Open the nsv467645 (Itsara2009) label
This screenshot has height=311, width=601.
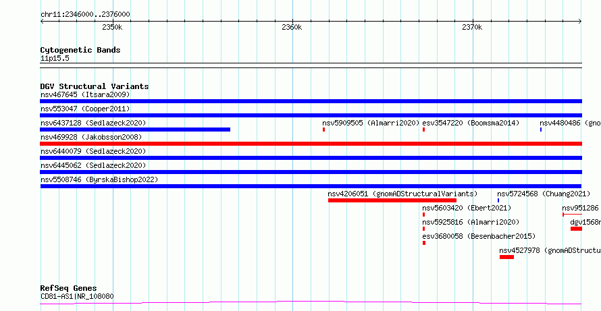85,94
